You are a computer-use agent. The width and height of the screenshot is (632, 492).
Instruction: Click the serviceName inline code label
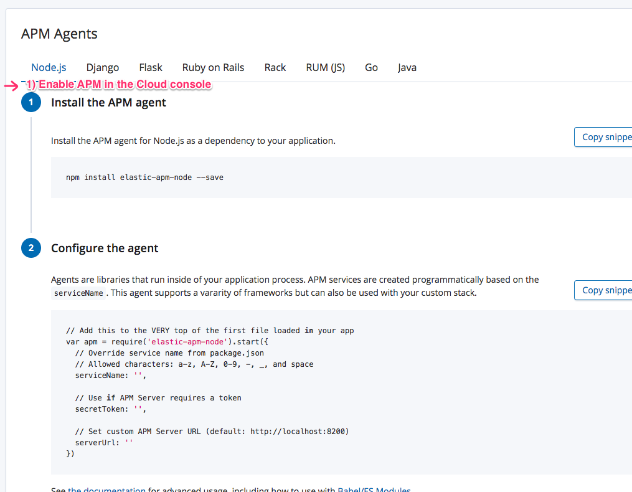coord(78,293)
